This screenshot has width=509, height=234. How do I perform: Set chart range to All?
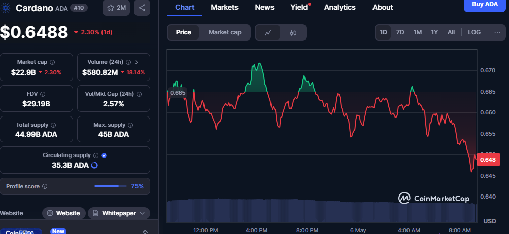(451, 32)
